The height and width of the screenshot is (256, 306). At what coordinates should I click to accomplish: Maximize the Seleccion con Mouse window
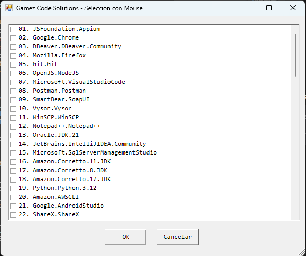pos(269,8)
